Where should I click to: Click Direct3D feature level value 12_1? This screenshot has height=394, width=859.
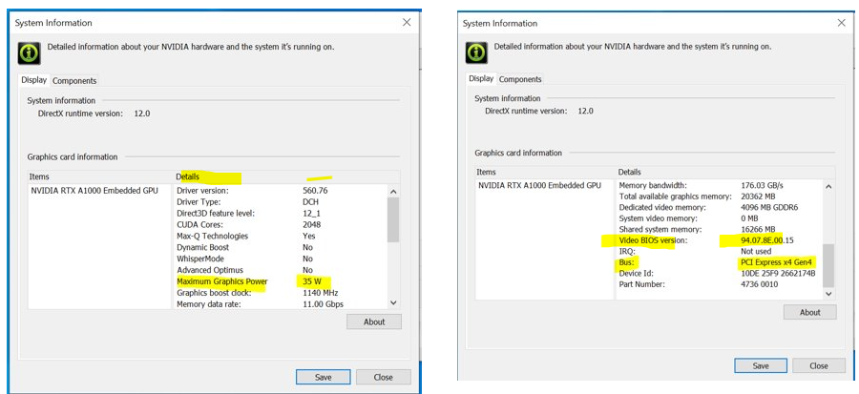click(312, 214)
